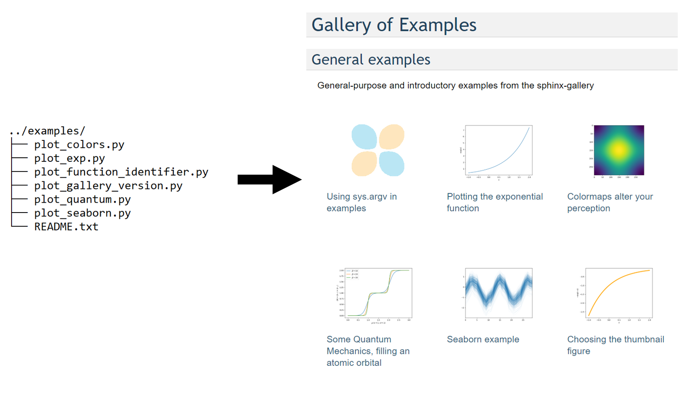Click plot_function_identifier.py tree entry
Image resolution: width=688 pixels, height=393 pixels.
coord(121,172)
